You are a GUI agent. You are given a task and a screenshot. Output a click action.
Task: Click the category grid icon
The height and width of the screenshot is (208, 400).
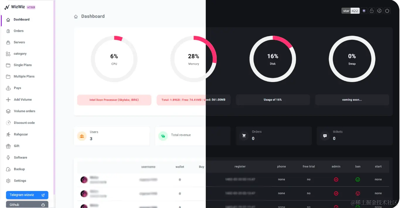pos(8,54)
